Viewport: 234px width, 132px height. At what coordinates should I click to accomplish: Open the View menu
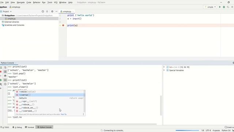click(13, 3)
